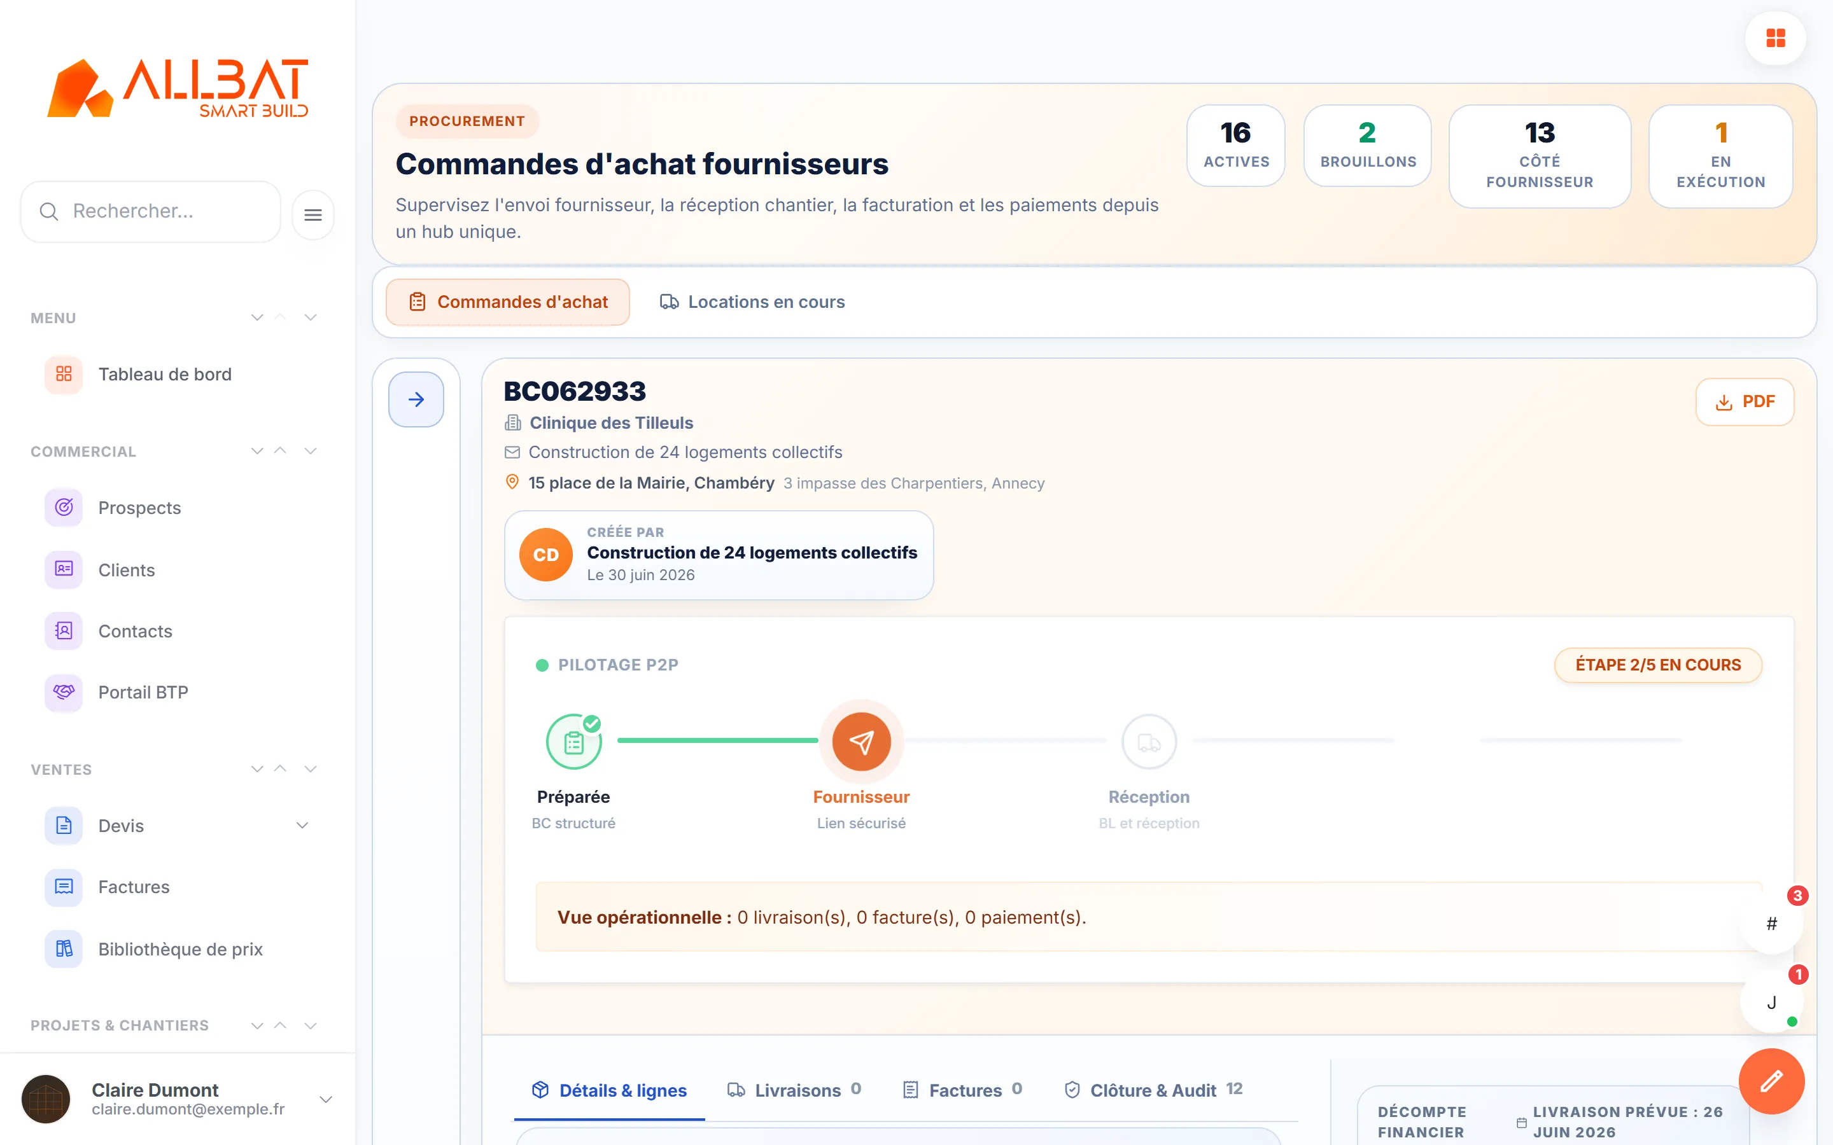Open the Détails & lignes tab
The image size is (1833, 1145).
[x=609, y=1090]
